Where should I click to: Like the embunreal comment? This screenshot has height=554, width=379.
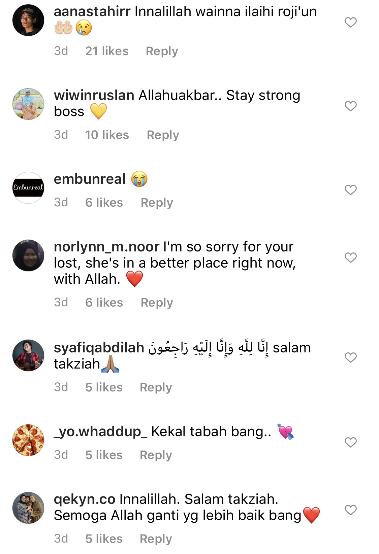click(350, 190)
